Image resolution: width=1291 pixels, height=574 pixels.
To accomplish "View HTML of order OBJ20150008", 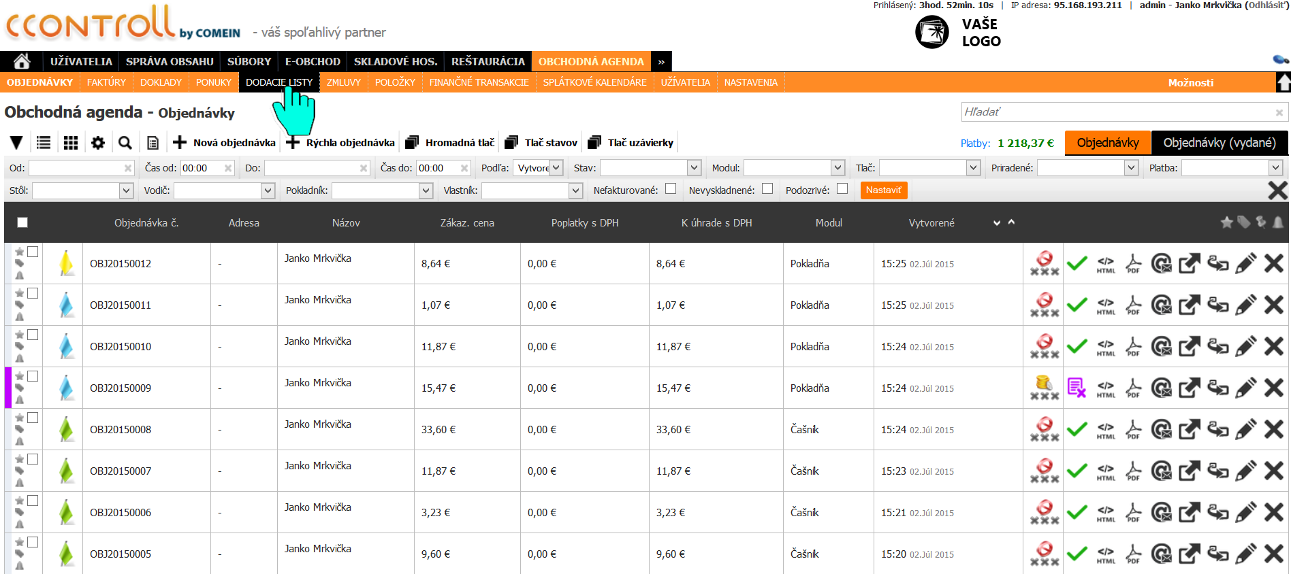I will (x=1106, y=430).
